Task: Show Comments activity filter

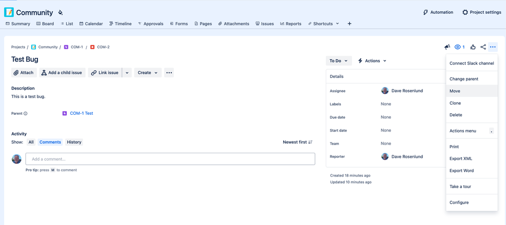Action: pyautogui.click(x=50, y=142)
